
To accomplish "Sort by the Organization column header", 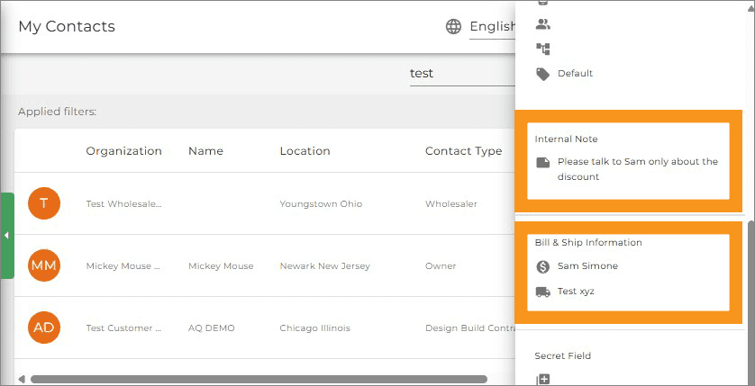I will [123, 151].
